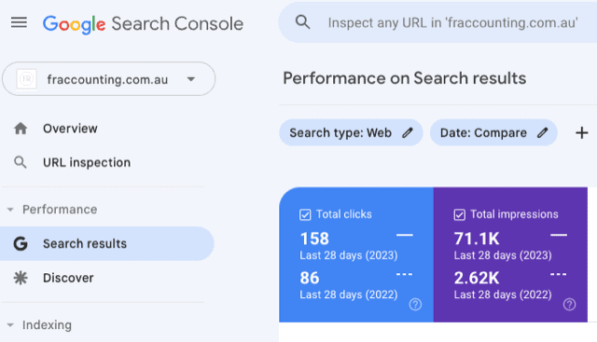Click the 158 clicks value
This screenshot has height=342, width=597.
coord(314,239)
